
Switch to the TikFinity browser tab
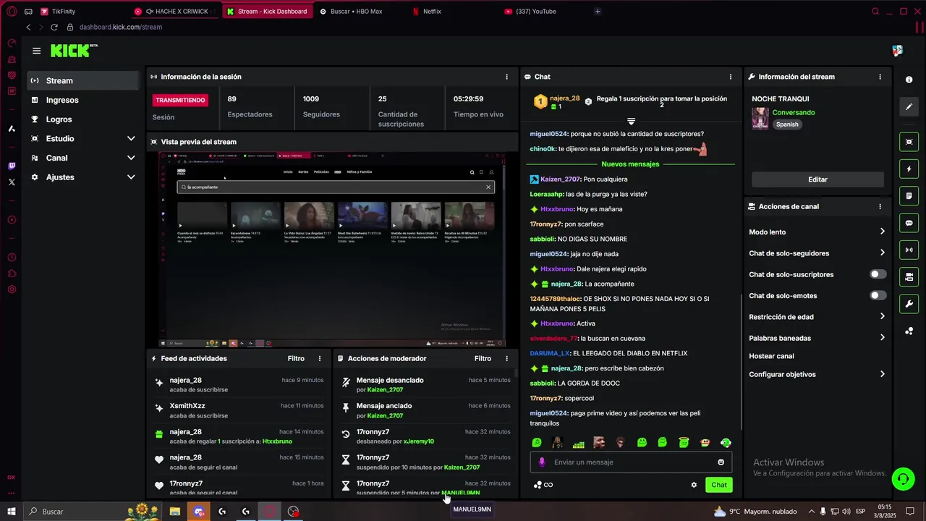coord(82,11)
